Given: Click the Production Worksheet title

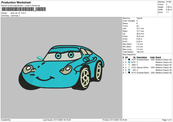Looking at the screenshot, I should tap(16, 2).
